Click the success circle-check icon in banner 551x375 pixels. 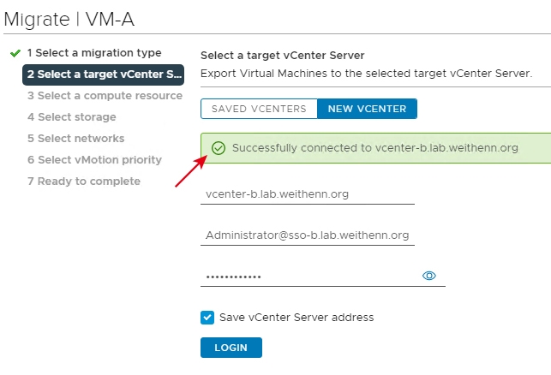[219, 148]
